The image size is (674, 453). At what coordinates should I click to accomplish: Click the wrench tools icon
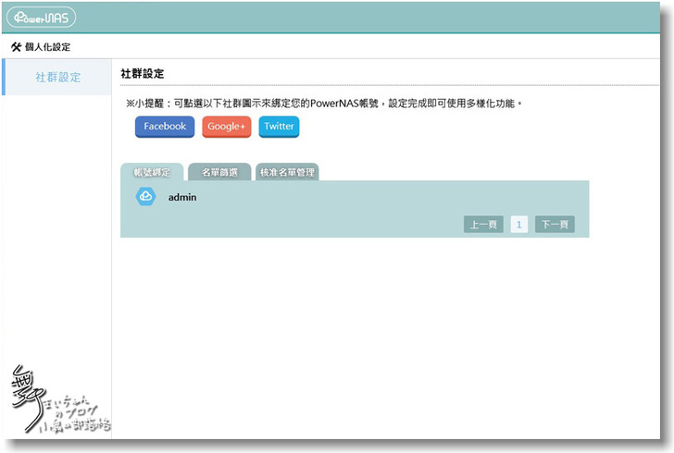pos(16,47)
